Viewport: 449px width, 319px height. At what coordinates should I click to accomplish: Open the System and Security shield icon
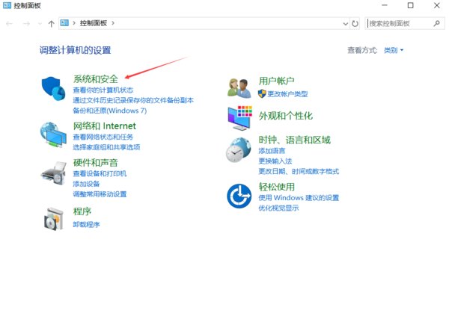54,89
